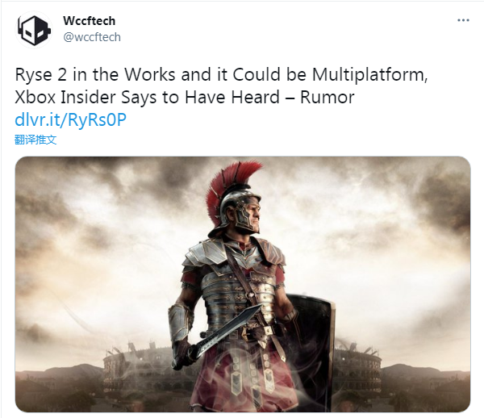Click the word "Rumor" in the tweet
This screenshot has height=418, width=484.
(x=327, y=98)
